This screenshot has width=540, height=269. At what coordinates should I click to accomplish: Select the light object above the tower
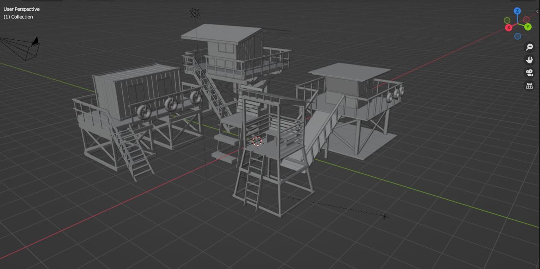pyautogui.click(x=195, y=13)
